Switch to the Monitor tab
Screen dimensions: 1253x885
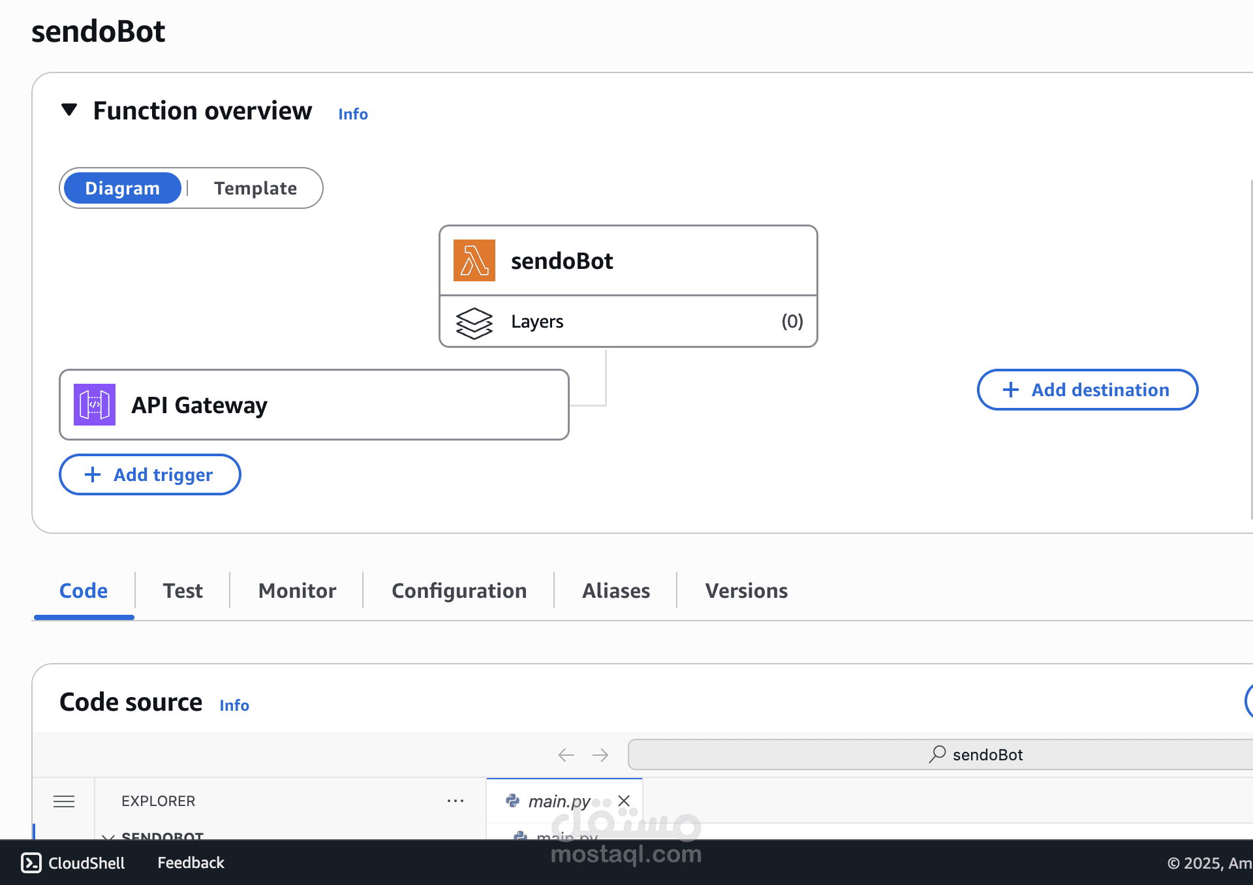coord(297,590)
